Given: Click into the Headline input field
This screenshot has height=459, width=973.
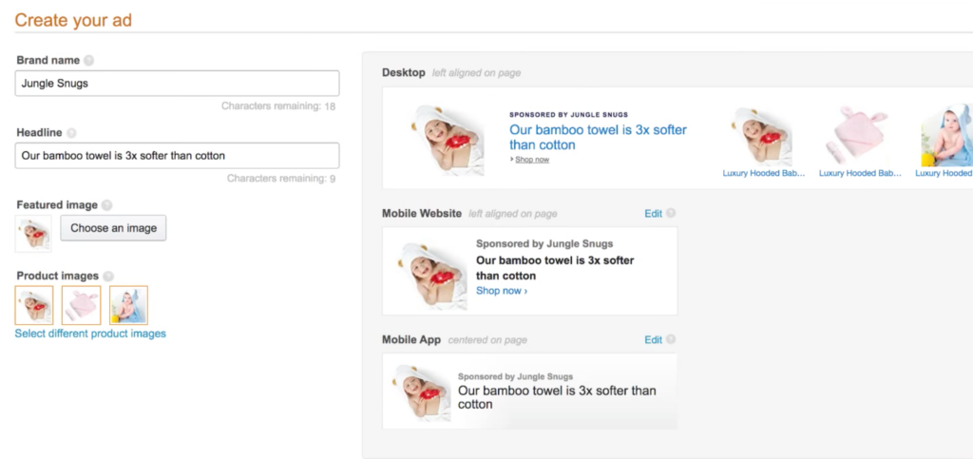Looking at the screenshot, I should click(x=177, y=155).
